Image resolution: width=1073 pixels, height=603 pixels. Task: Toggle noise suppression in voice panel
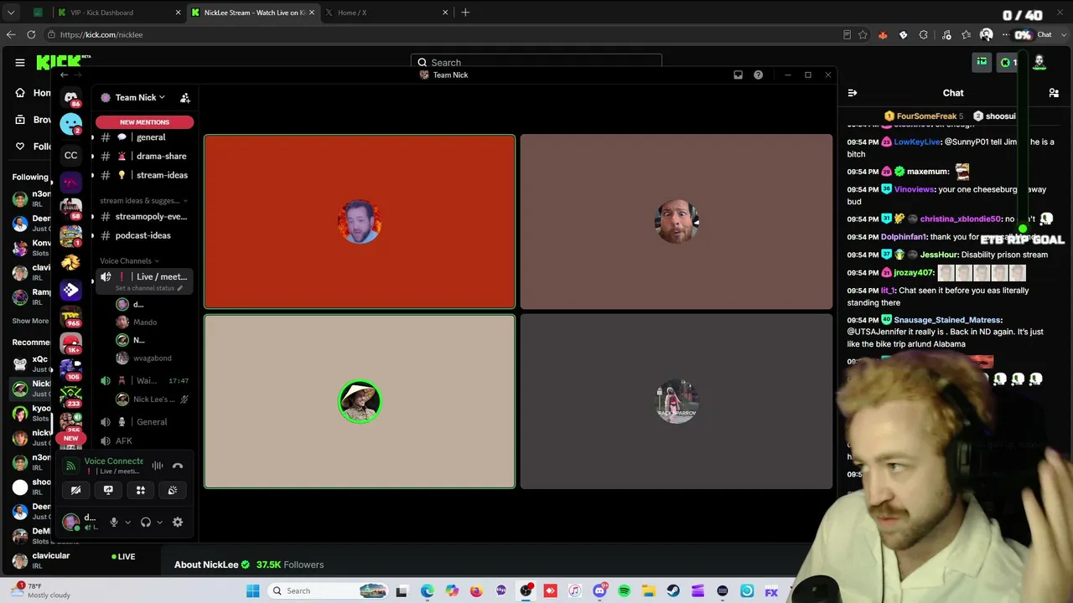158,466
